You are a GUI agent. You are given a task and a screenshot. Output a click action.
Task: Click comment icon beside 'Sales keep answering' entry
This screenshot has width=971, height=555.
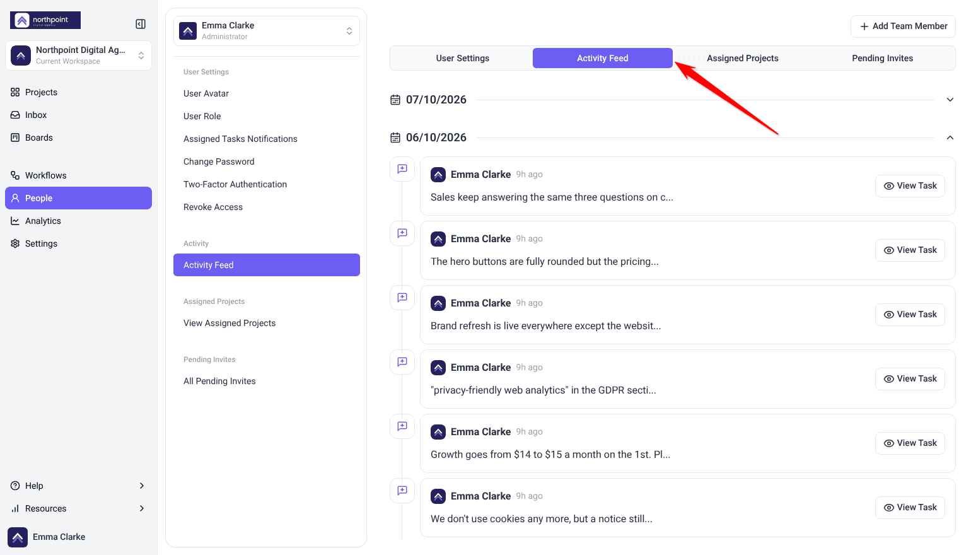tap(402, 169)
